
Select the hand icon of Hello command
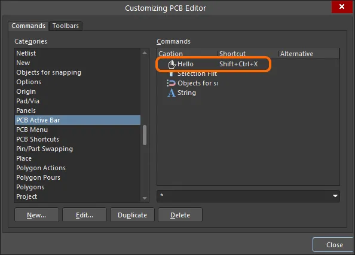click(172, 64)
